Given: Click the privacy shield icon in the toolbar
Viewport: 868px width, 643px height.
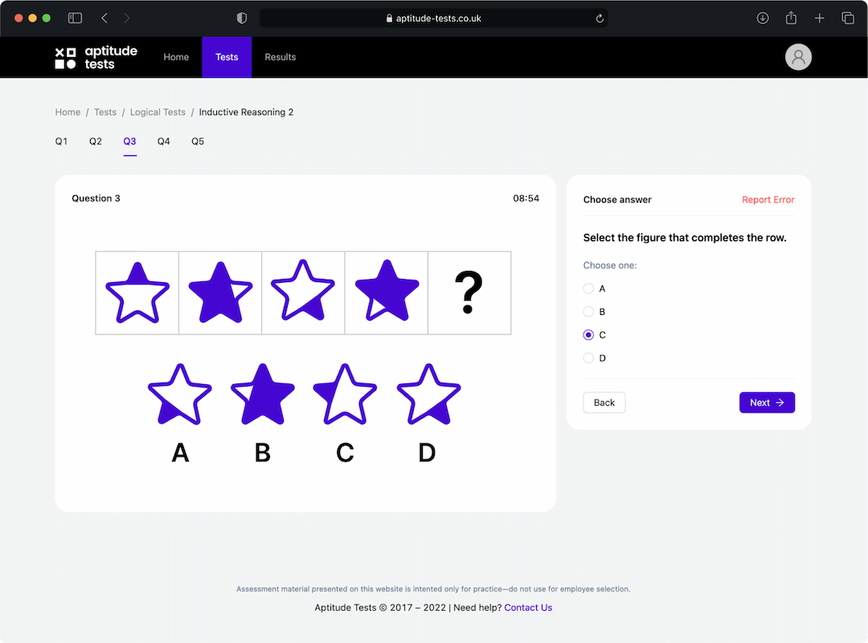Looking at the screenshot, I should point(243,18).
